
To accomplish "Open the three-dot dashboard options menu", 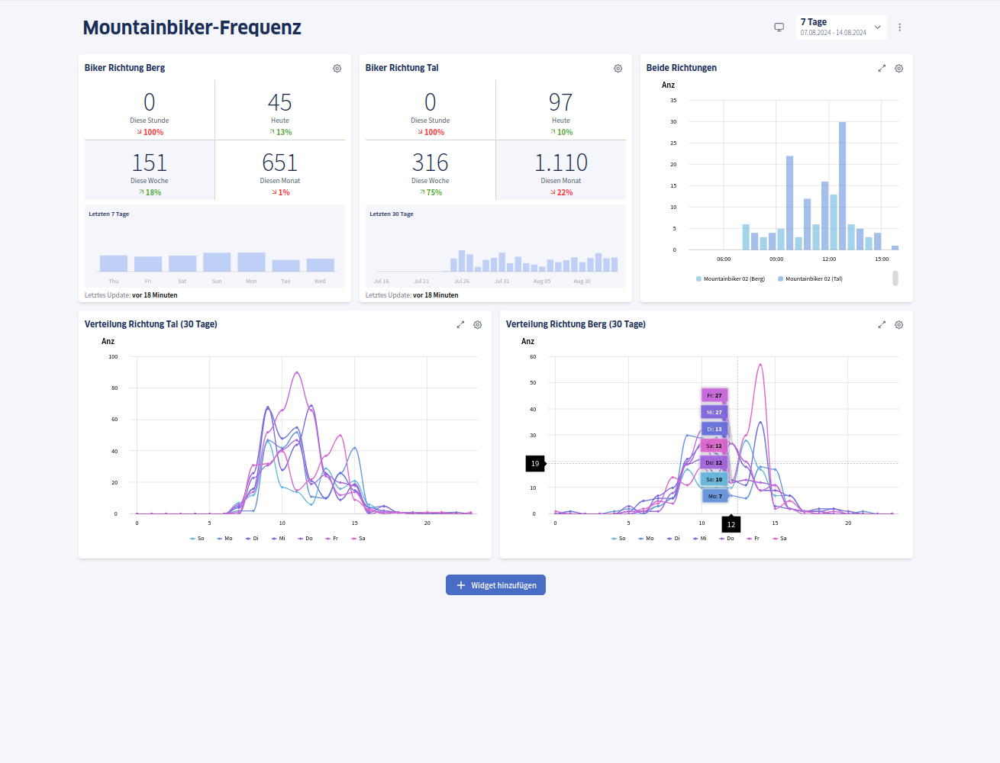I will (899, 27).
